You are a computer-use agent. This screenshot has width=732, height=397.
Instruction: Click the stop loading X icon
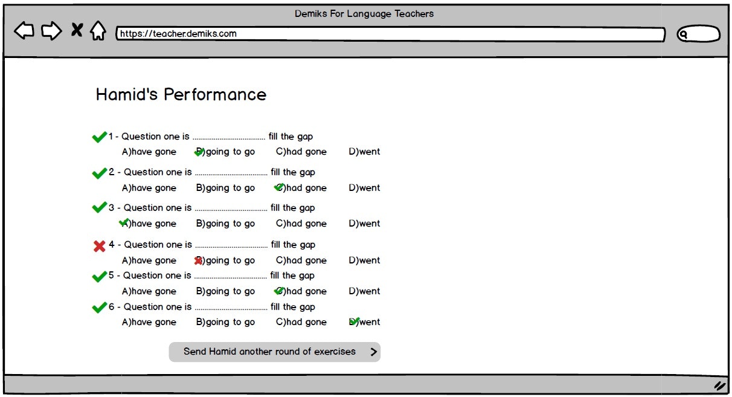tap(77, 30)
